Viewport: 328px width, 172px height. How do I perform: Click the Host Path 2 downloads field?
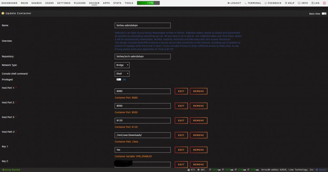[143, 135]
